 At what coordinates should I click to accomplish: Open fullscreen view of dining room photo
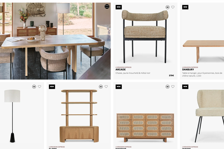tap(107, 6)
